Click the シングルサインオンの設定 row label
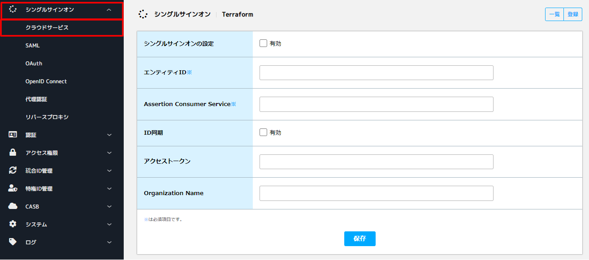The height and width of the screenshot is (260, 589). (x=179, y=43)
